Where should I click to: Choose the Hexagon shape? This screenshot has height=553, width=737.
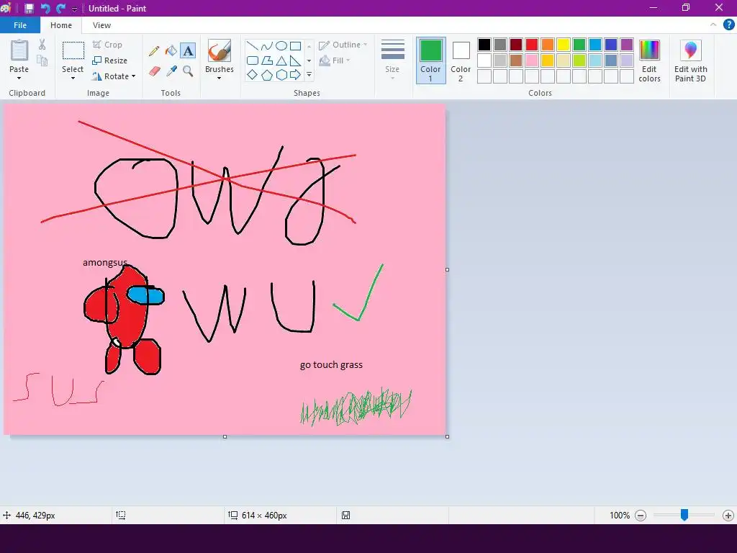point(281,75)
